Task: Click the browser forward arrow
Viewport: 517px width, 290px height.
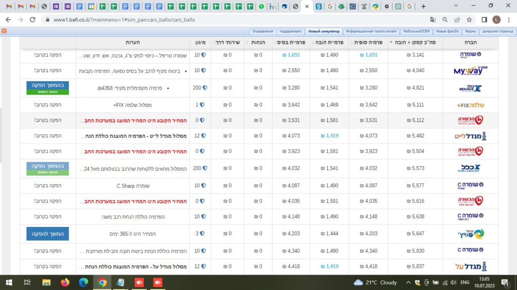Action: (x=20, y=20)
